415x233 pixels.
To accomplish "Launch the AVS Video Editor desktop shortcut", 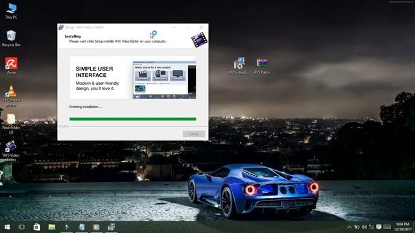I will click(x=11, y=151).
